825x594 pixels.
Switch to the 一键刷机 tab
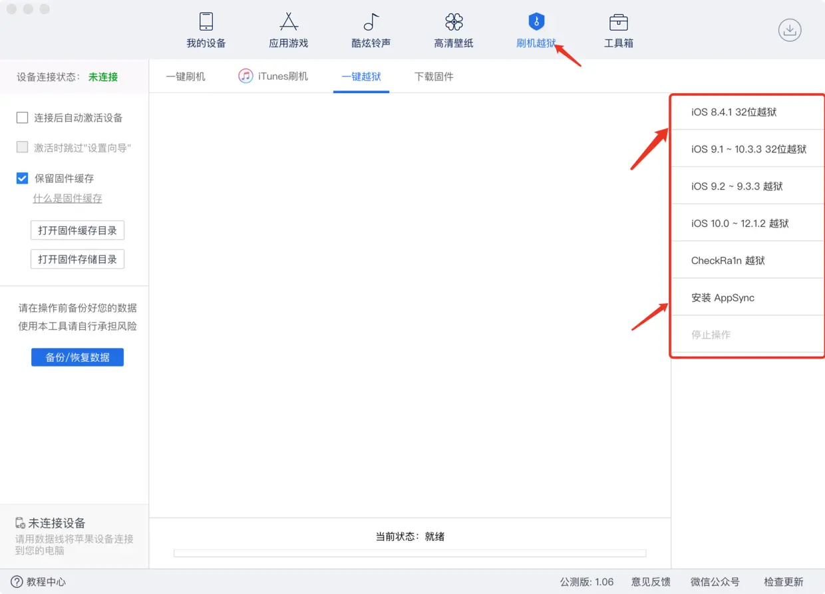(186, 76)
